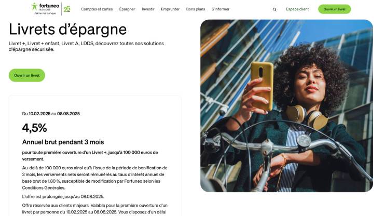The width and height of the screenshot is (384, 216).
Task: Click the 4,5% rate figure
Action: 34,128
